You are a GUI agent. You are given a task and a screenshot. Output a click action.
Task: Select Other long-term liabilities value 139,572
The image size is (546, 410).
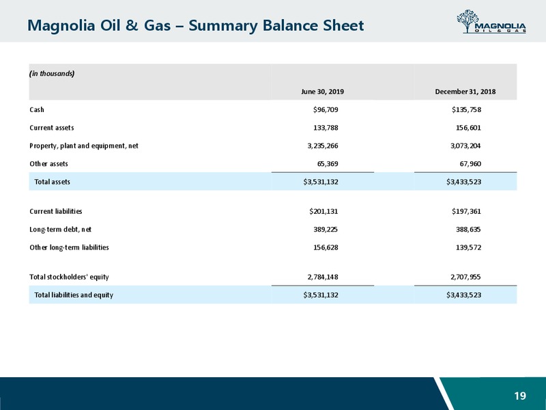tap(468, 247)
